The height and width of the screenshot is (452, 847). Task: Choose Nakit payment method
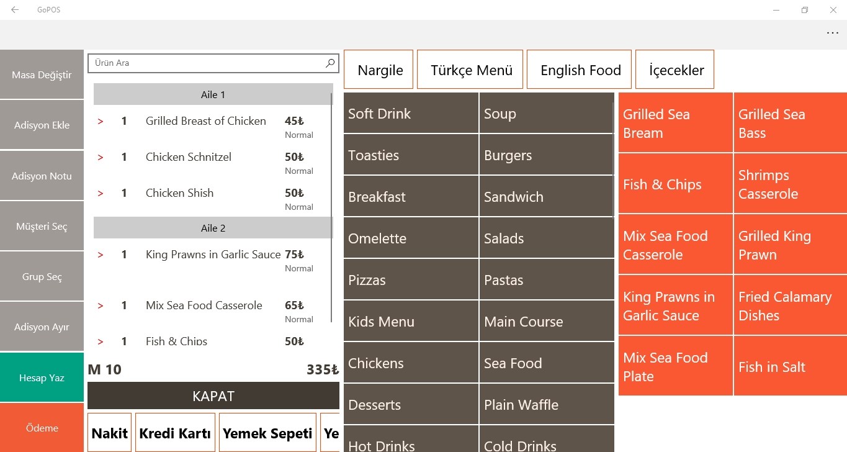[109, 433]
